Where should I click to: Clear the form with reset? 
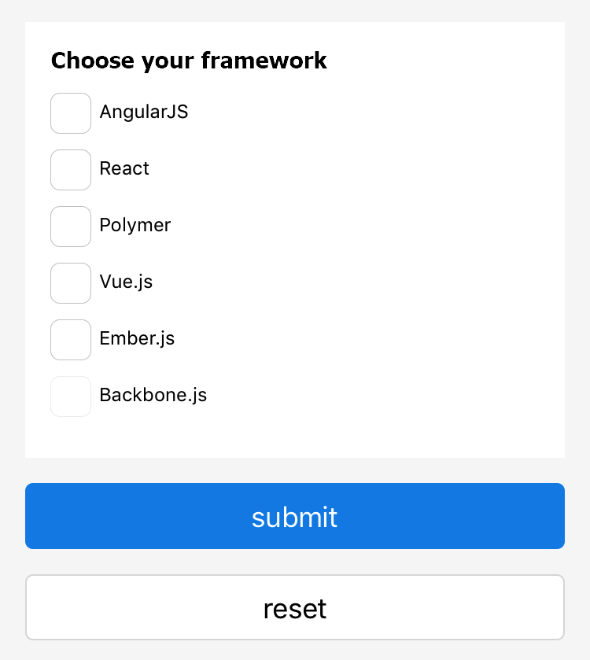pos(295,608)
